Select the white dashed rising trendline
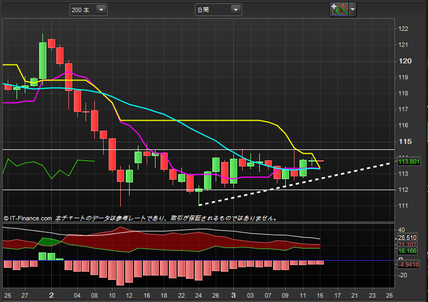Image resolution: width=428 pixels, height=302 pixels. [x=295, y=184]
